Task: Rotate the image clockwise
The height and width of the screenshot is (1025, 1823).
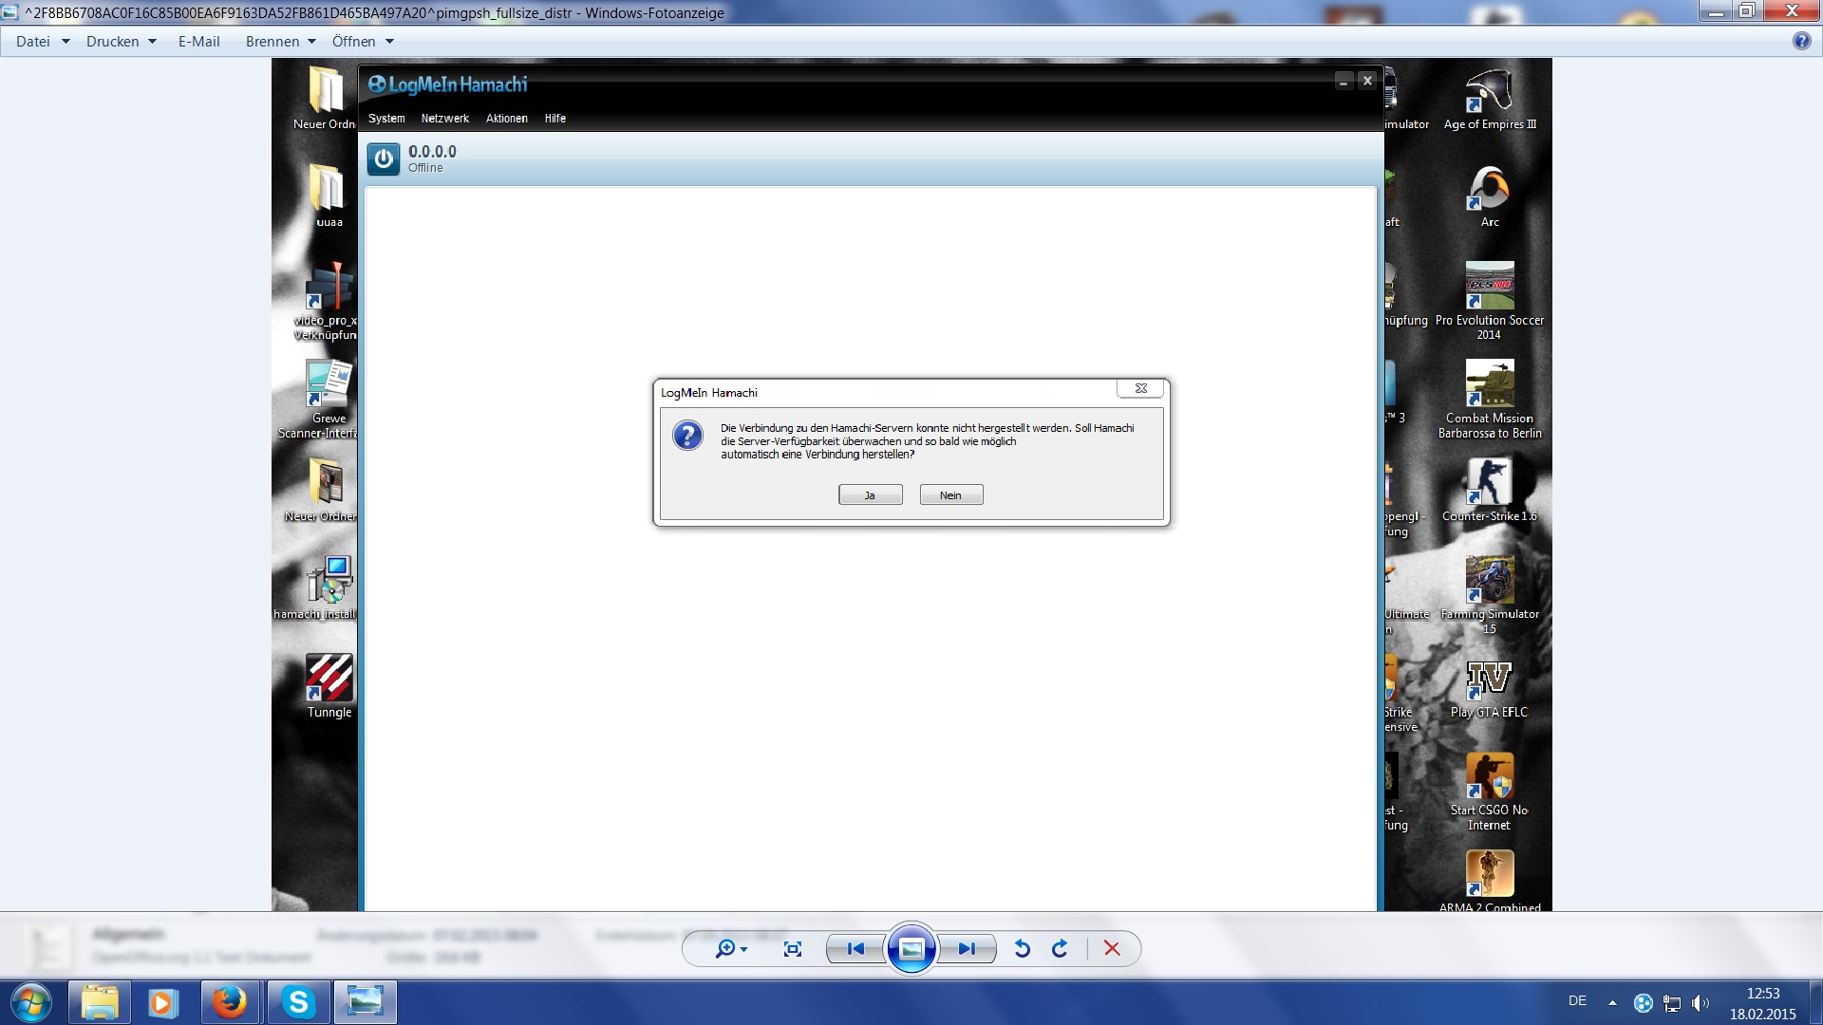Action: point(1060,948)
